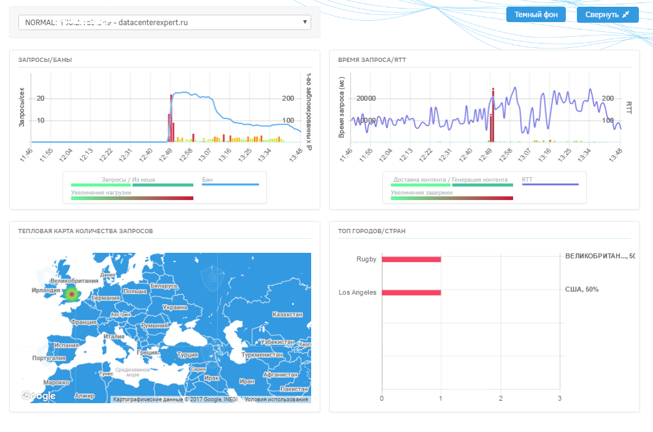The height and width of the screenshot is (432, 653).
Task: Collapse the dashboard with Свернуть button
Action: tap(608, 15)
